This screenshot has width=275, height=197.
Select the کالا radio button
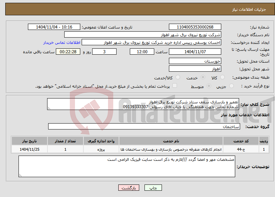[222, 77]
